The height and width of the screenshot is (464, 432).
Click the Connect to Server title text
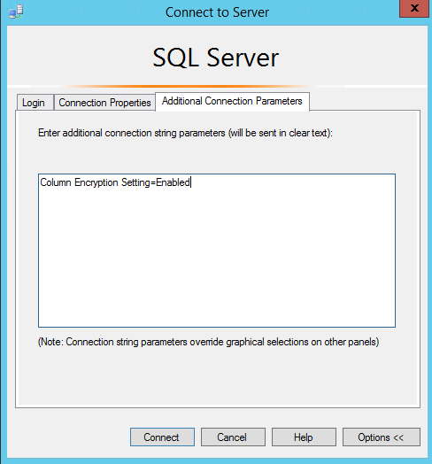tap(217, 12)
